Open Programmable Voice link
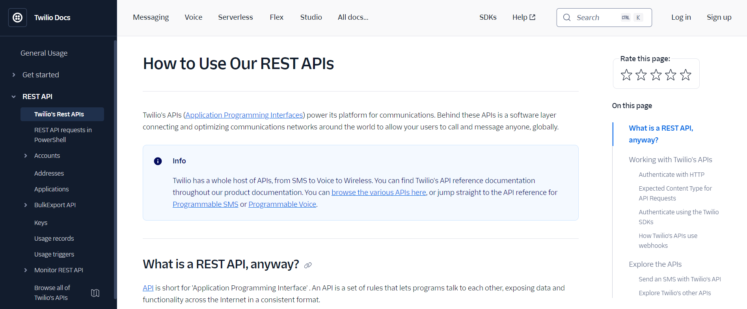The width and height of the screenshot is (747, 309). 282,204
